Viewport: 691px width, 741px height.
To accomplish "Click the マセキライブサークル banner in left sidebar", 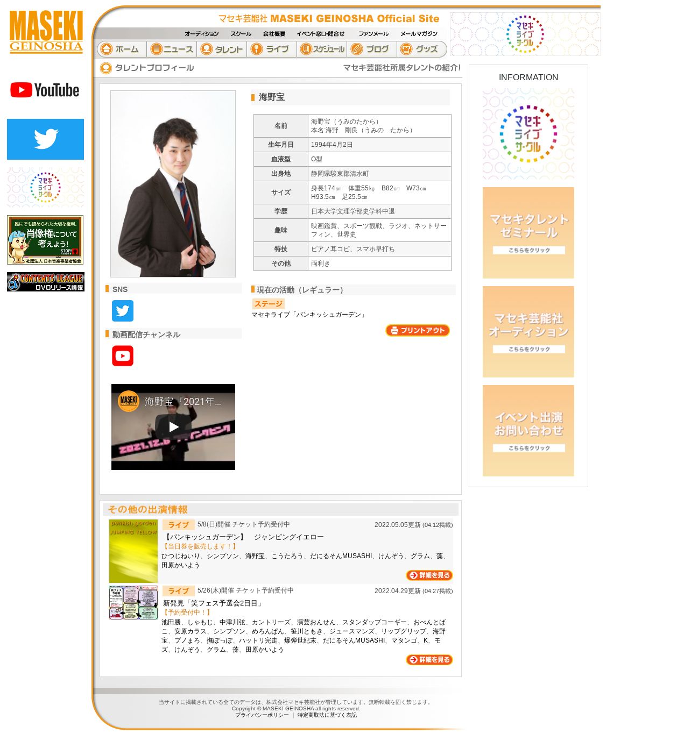I will tap(45, 187).
